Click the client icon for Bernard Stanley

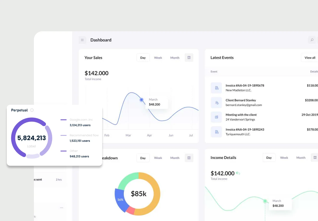click(216, 102)
